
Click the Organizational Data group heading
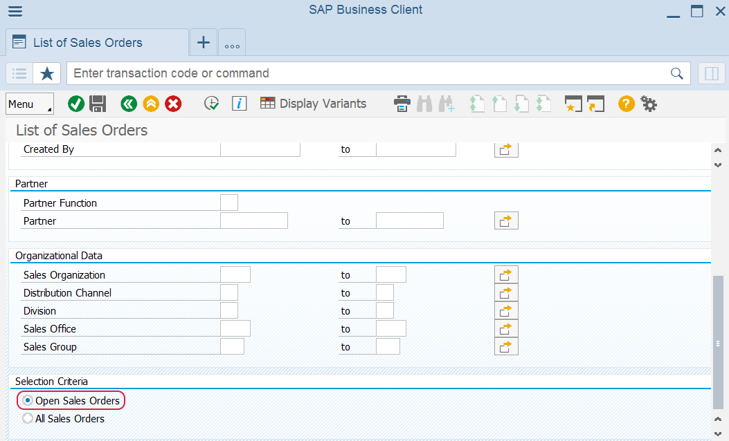(59, 256)
